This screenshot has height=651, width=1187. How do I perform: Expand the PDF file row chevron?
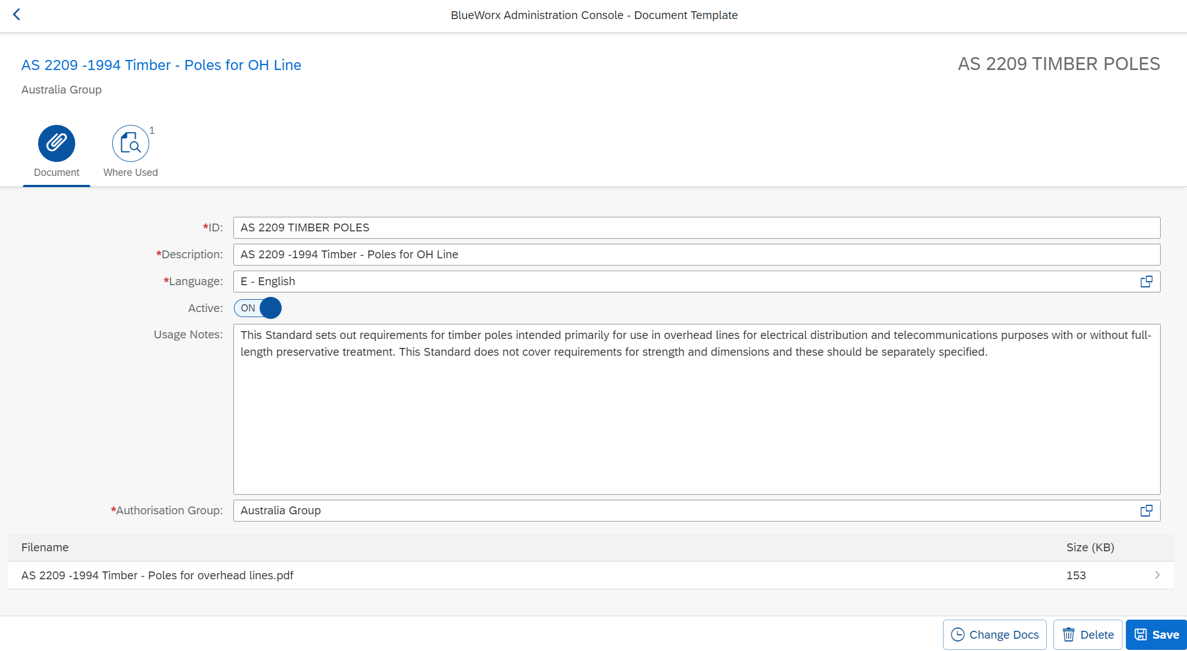[1157, 575]
